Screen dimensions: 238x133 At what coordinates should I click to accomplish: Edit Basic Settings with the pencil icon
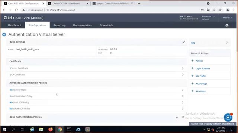pos(184,42)
